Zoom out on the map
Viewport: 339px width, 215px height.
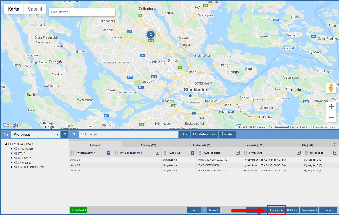[331, 117]
